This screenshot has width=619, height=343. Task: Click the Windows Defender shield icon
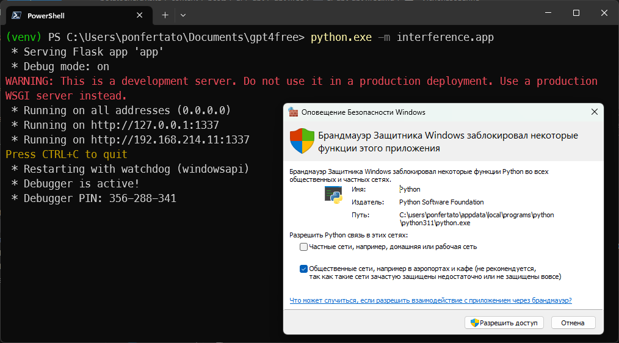point(302,142)
